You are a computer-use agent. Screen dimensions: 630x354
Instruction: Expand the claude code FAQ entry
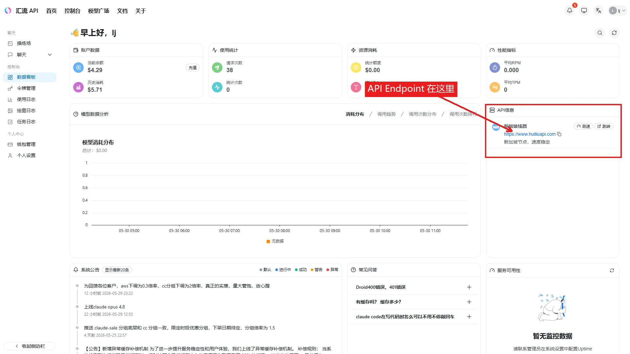[414, 317]
